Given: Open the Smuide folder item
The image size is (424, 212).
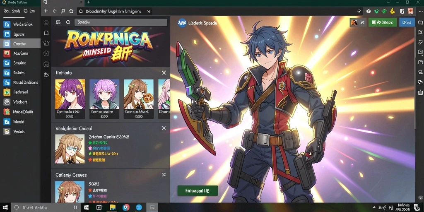Looking at the screenshot, I should click(x=20, y=63).
